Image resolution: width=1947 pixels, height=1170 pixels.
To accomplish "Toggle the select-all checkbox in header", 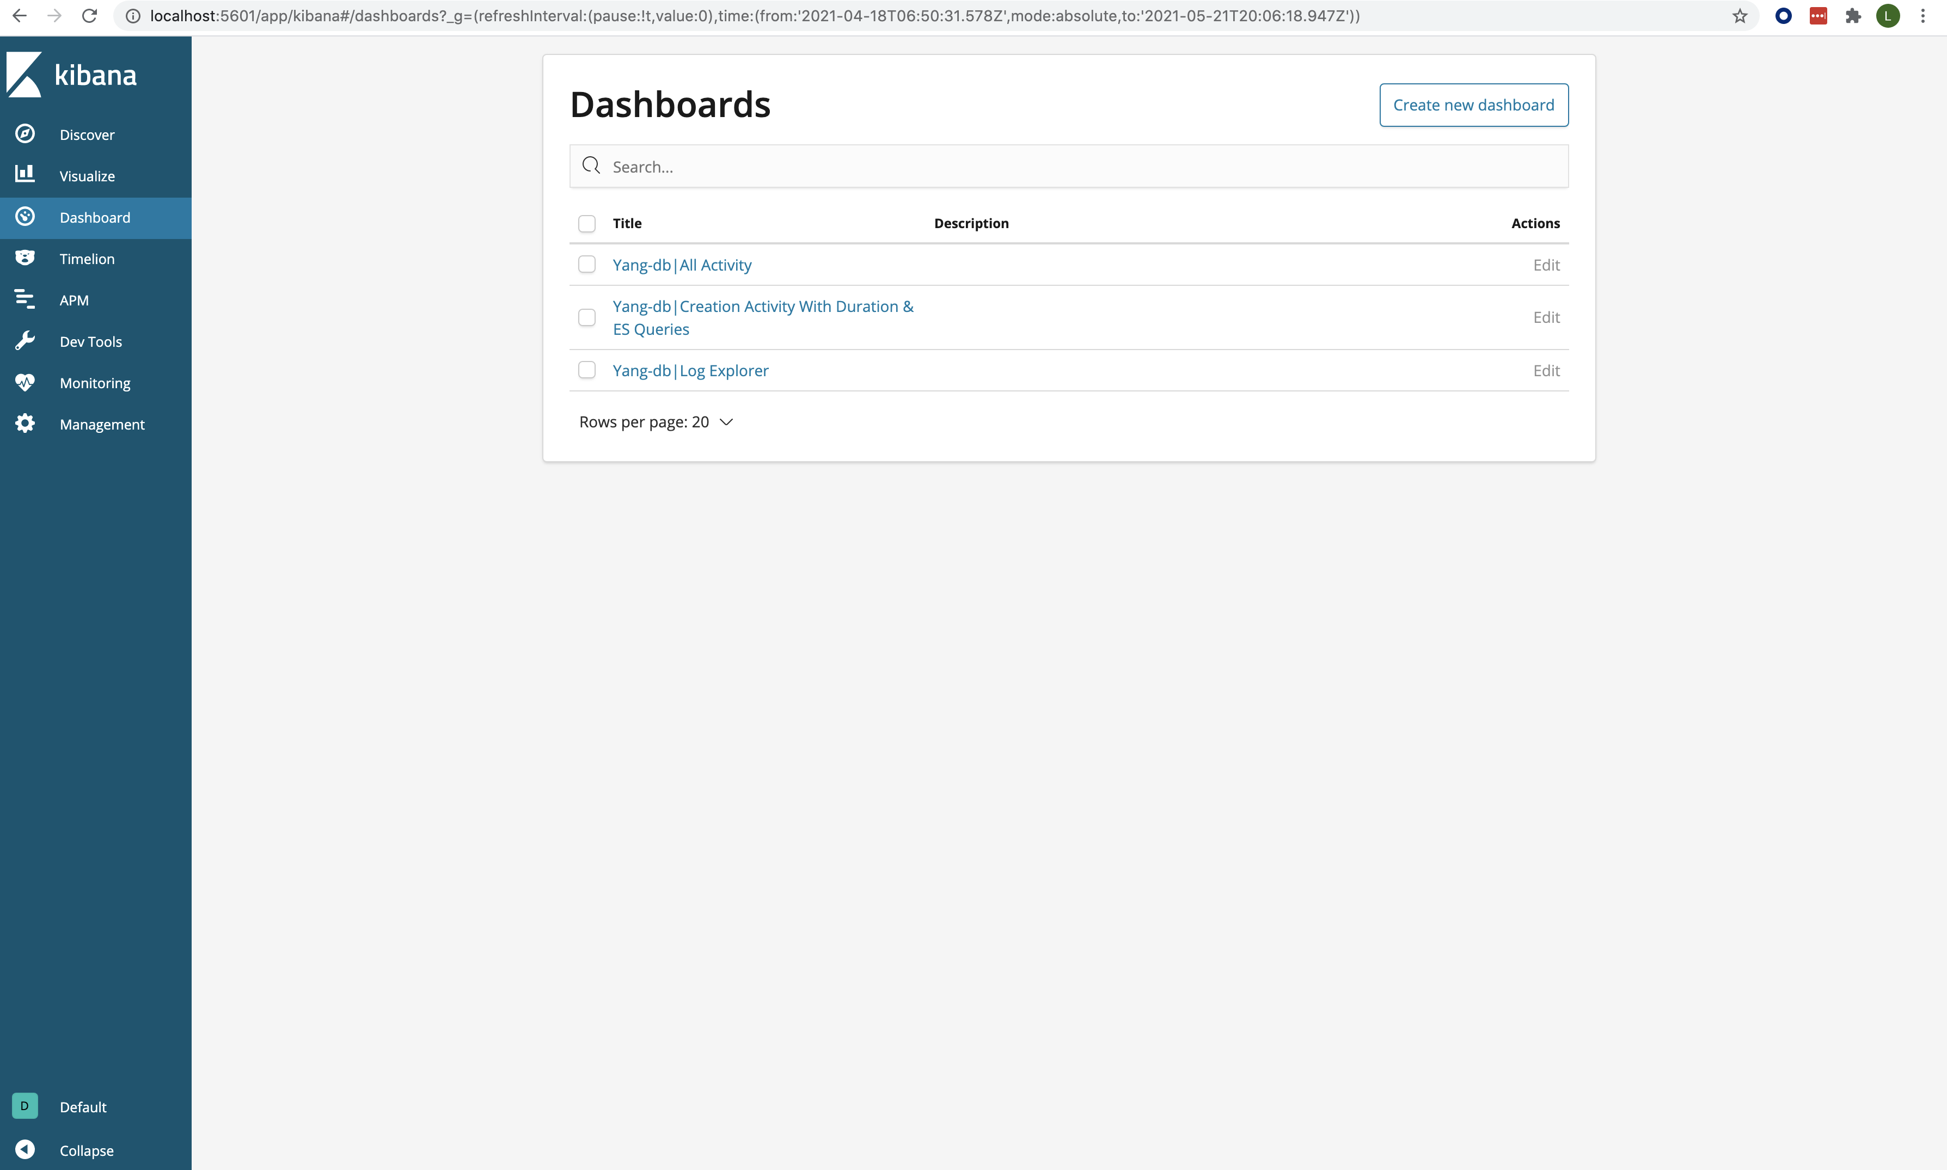I will 587,224.
